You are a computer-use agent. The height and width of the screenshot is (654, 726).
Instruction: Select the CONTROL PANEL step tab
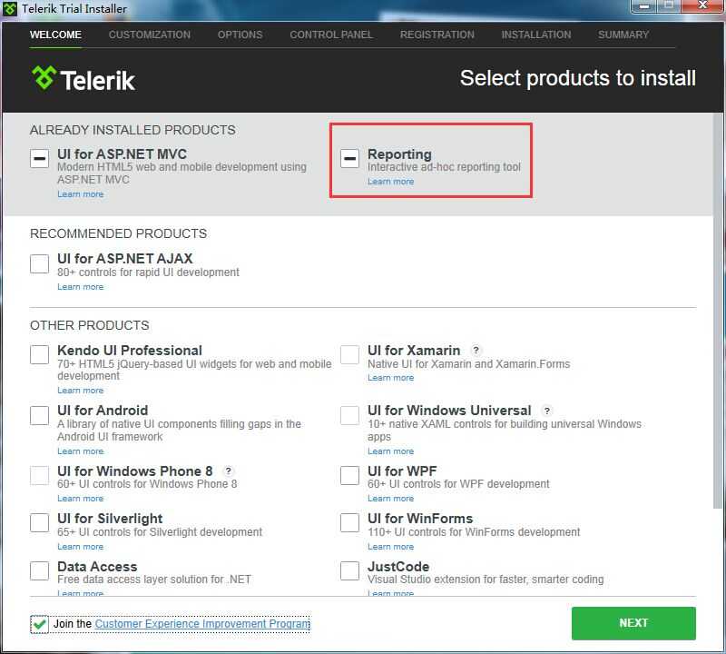pos(331,35)
